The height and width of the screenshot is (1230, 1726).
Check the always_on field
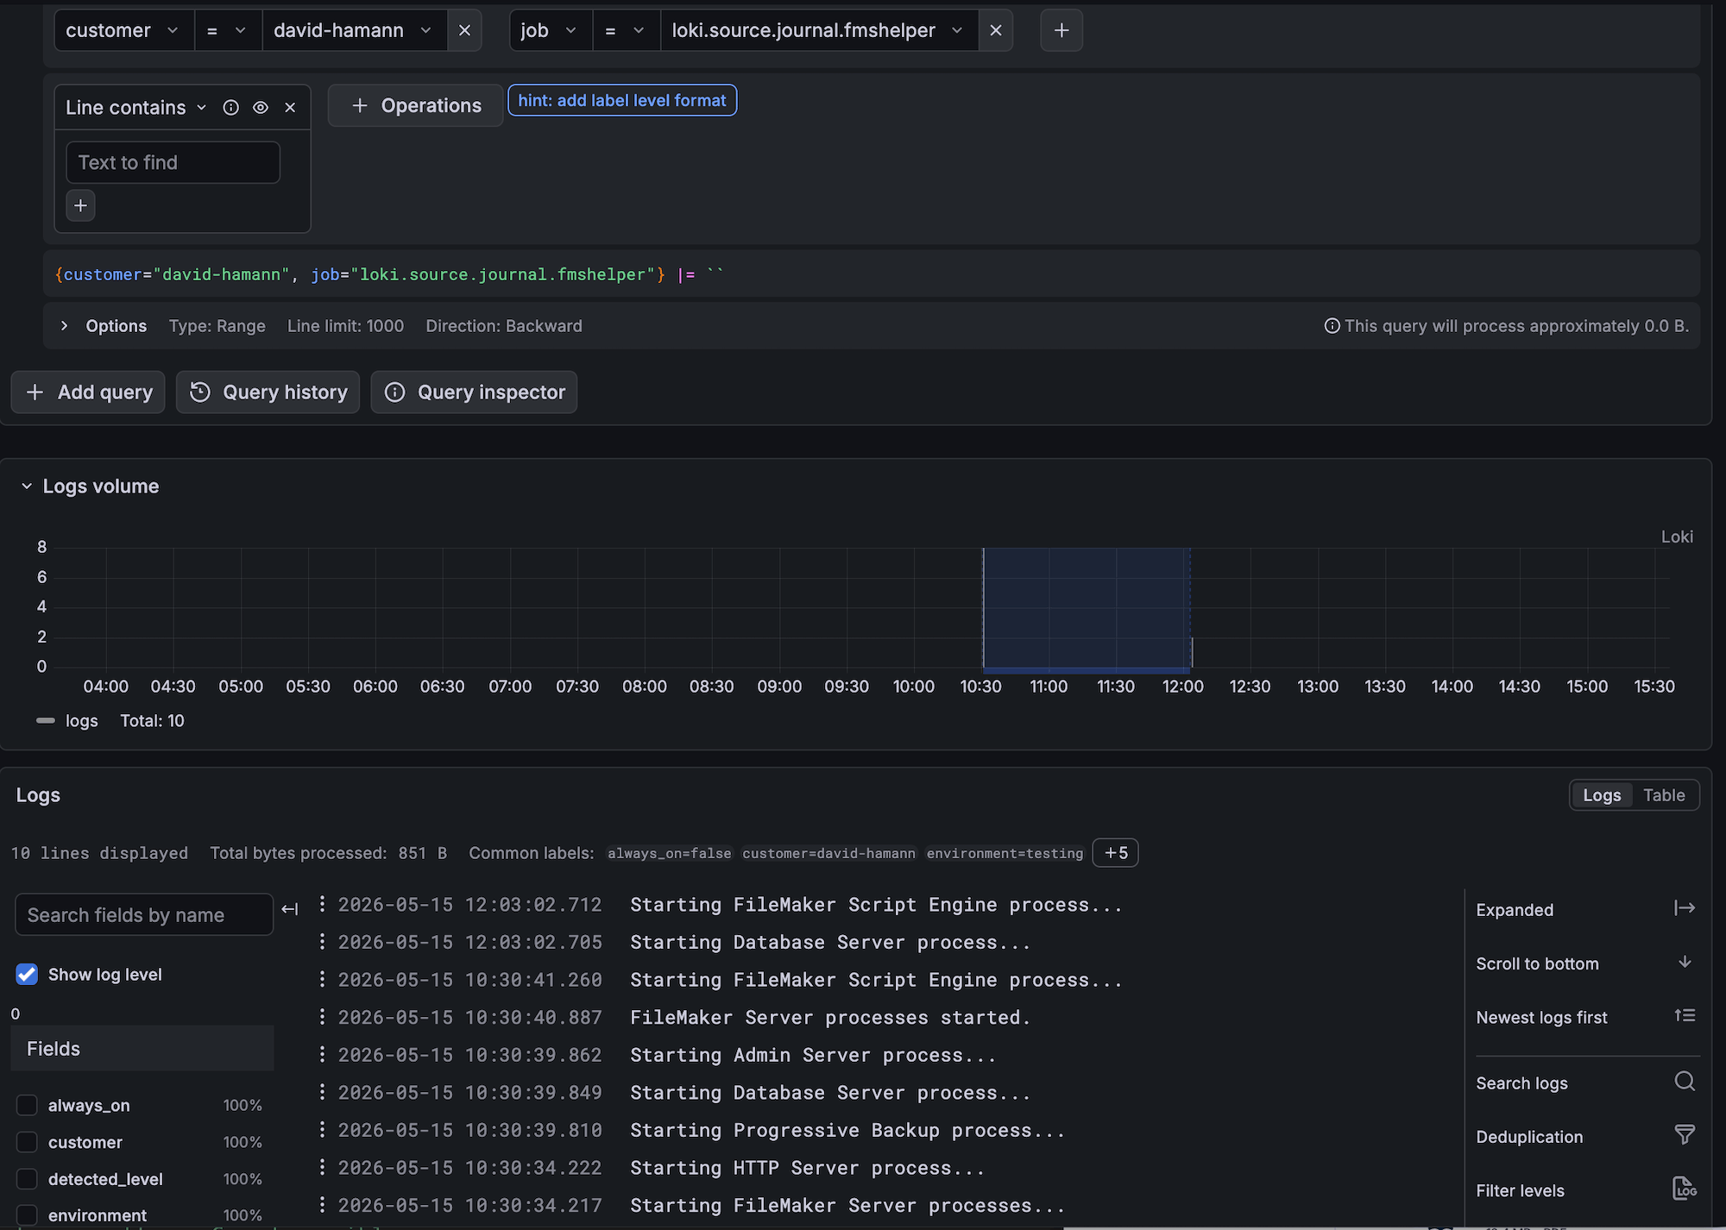click(27, 1105)
